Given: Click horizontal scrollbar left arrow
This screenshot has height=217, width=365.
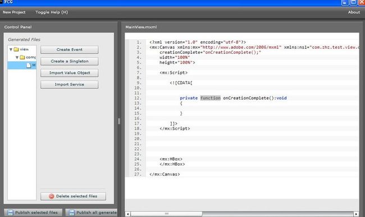Looking at the screenshot, I should [x=128, y=214].
